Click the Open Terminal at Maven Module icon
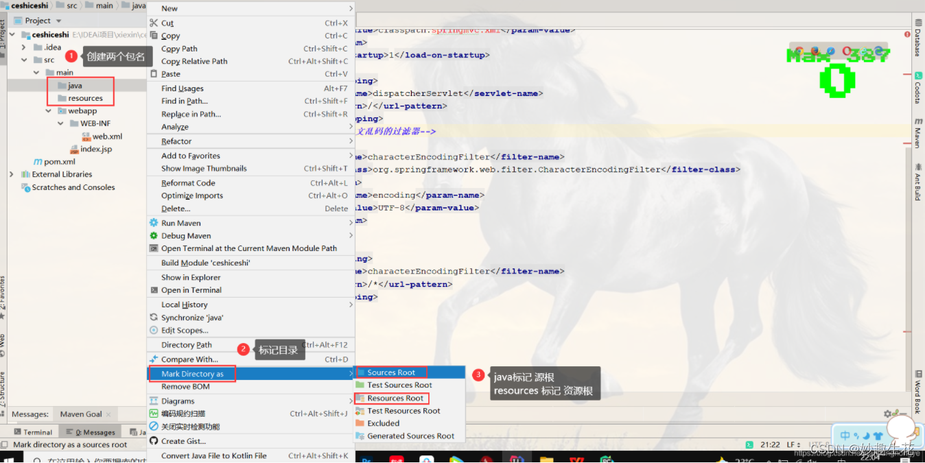The height and width of the screenshot is (463, 925). [154, 248]
